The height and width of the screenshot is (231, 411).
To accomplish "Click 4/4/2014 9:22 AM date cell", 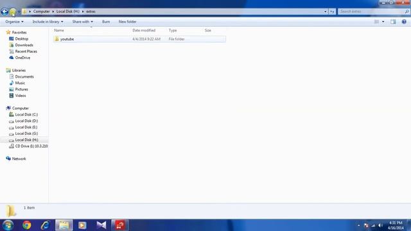I will [146, 39].
